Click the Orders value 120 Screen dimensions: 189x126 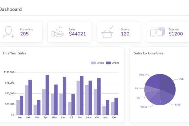[x=125, y=34]
